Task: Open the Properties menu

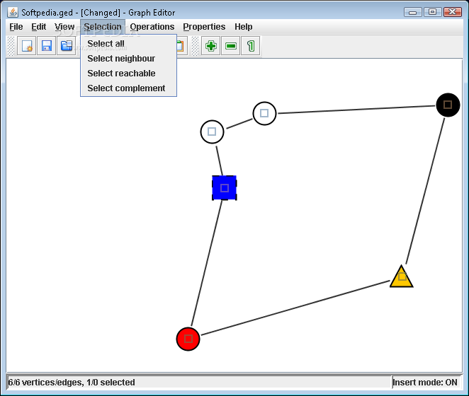Action: tap(204, 27)
